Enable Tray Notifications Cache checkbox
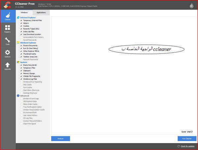 (21, 107)
